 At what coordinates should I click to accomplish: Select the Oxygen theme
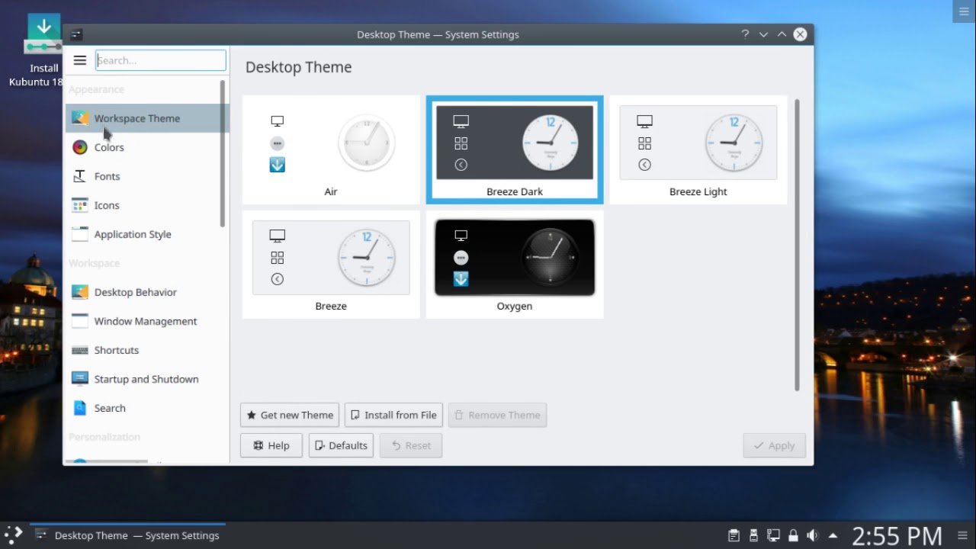(515, 265)
